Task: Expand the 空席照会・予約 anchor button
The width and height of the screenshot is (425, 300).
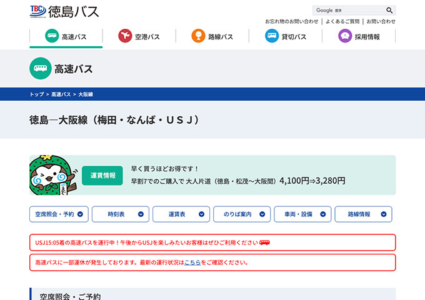Action: [x=59, y=214]
